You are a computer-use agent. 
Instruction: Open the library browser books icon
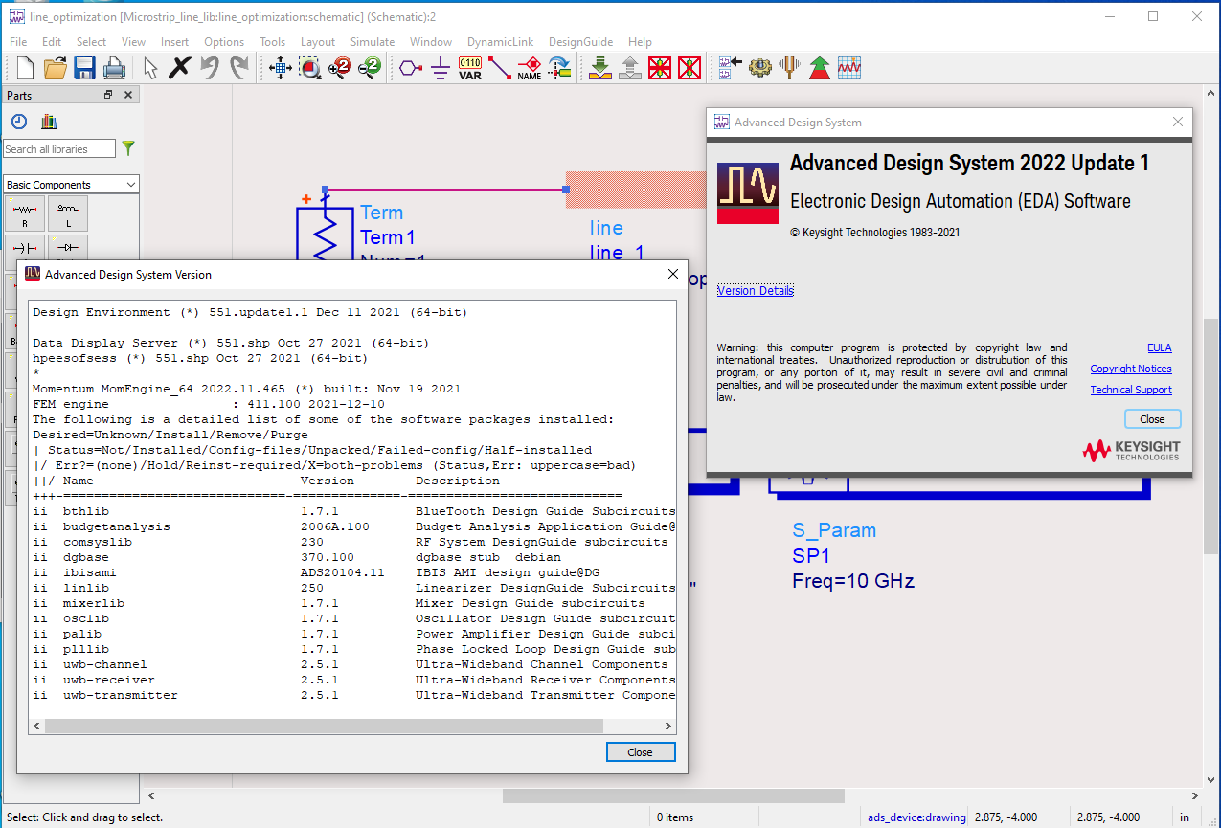point(49,122)
